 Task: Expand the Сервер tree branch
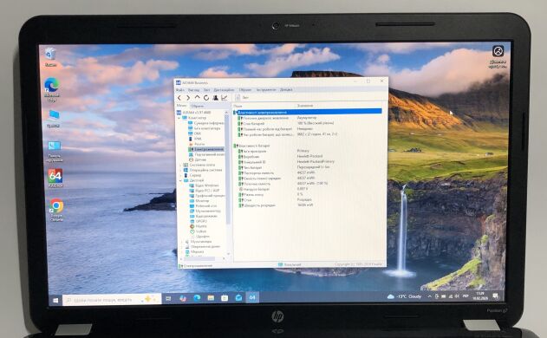coord(180,175)
